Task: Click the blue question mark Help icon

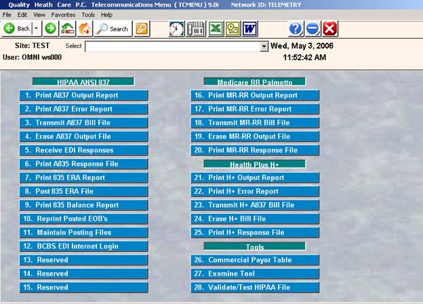Action: 296,28
